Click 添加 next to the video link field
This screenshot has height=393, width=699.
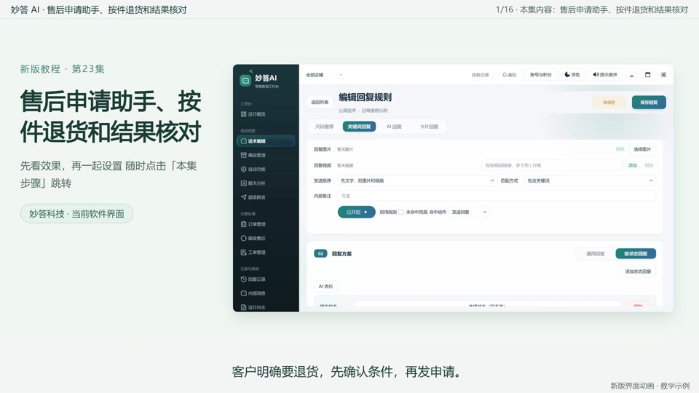633,165
